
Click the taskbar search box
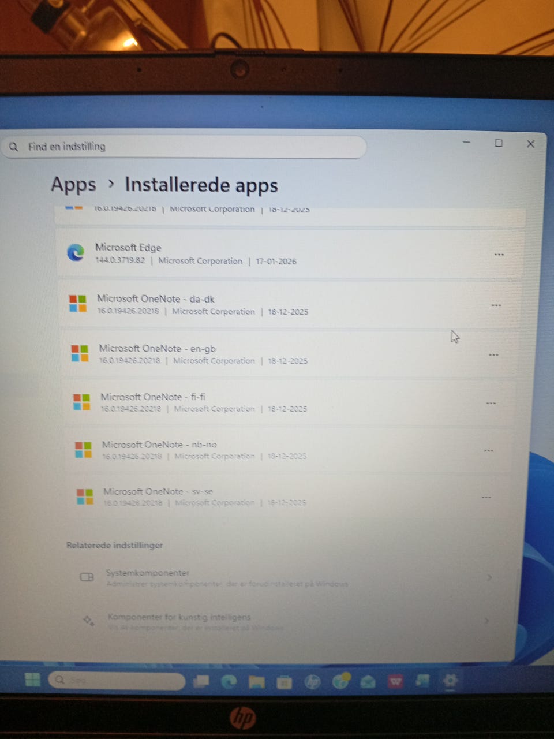(117, 680)
